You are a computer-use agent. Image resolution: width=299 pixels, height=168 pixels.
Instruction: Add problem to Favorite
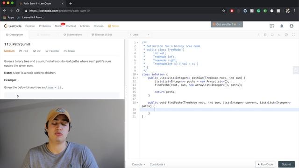click(x=52, y=51)
